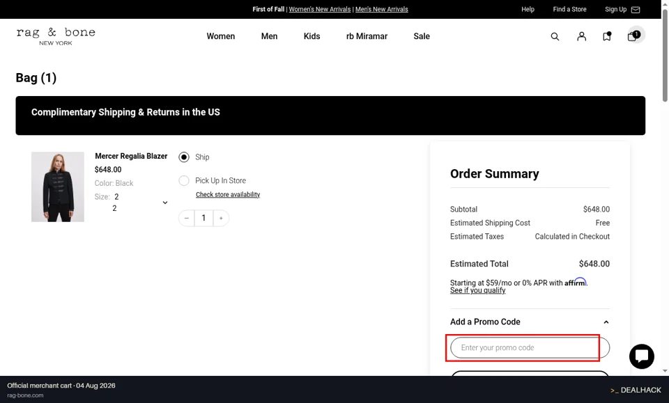669x403 pixels.
Task: Open Find a Store link
Action: 569,9
